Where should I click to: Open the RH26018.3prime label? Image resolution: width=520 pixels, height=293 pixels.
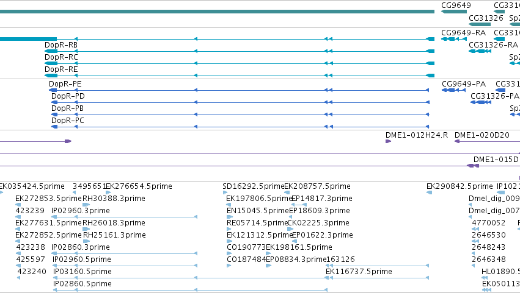(x=114, y=223)
